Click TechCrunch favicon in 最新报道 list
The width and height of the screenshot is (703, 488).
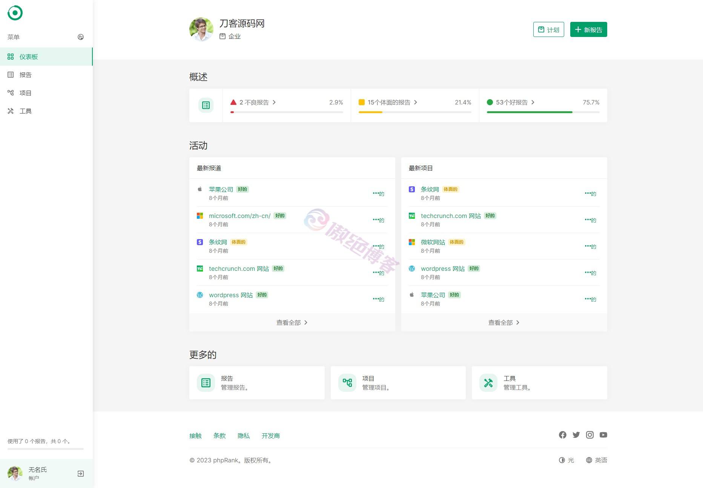tap(200, 269)
